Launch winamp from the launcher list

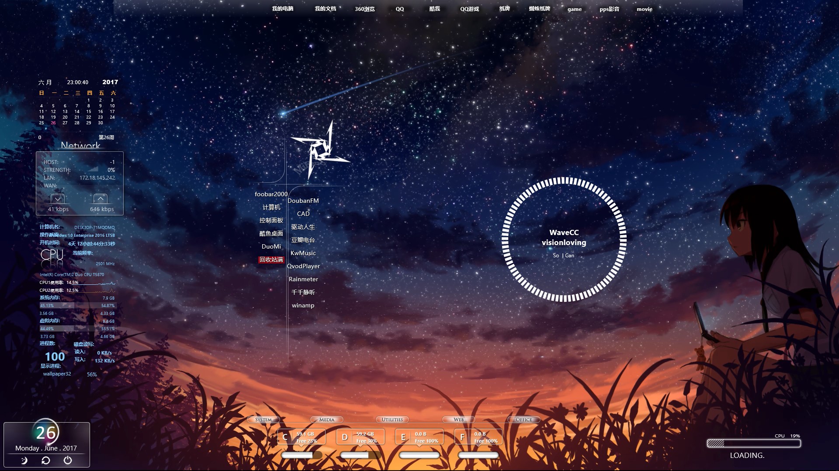click(303, 305)
